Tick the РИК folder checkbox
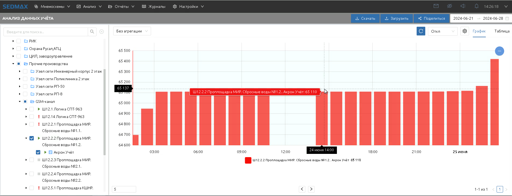 pos(19,41)
